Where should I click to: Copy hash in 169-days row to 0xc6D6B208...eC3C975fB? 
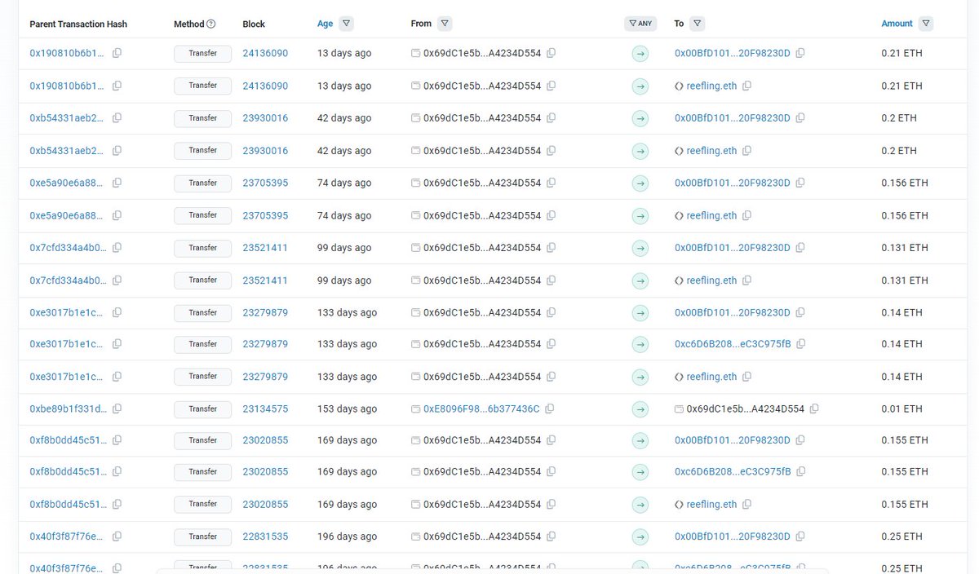tap(117, 472)
